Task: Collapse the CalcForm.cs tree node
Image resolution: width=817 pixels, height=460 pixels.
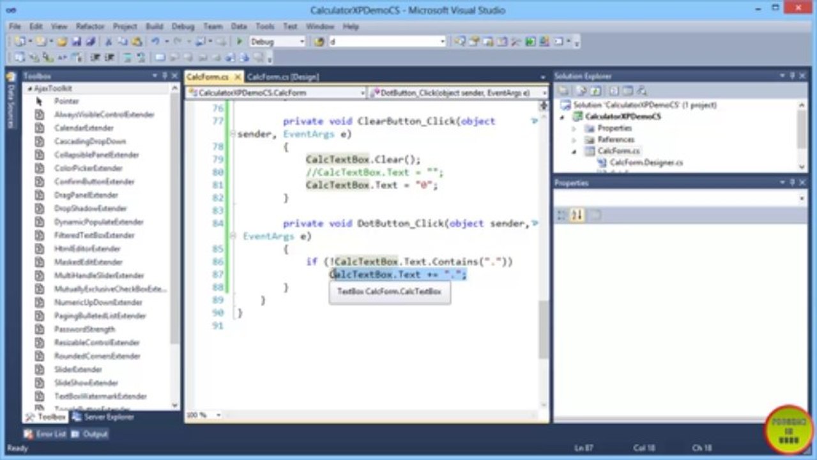Action: tap(574, 151)
